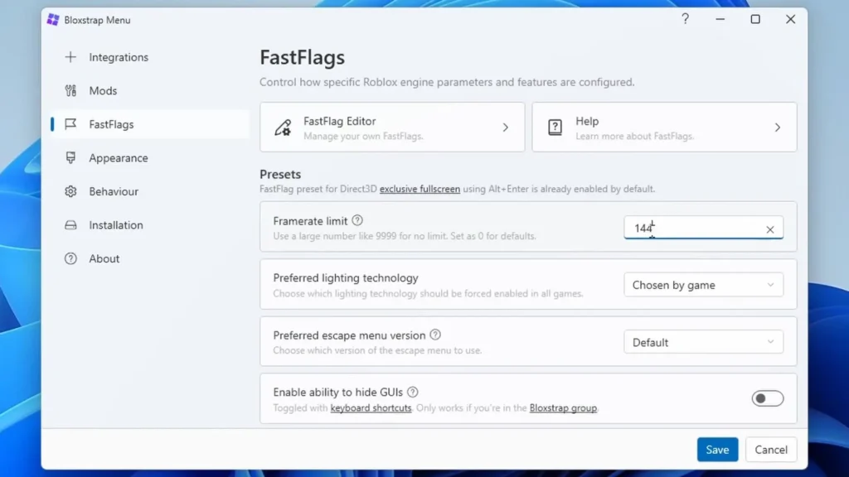Click the Save button
849x477 pixels.
(717, 450)
